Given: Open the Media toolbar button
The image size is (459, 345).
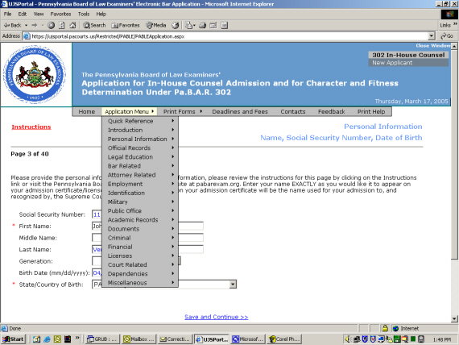Looking at the screenshot, I should click(156, 25).
